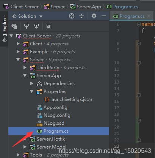
Task: Click the NLog.xsd file icon
Action: 39,123
